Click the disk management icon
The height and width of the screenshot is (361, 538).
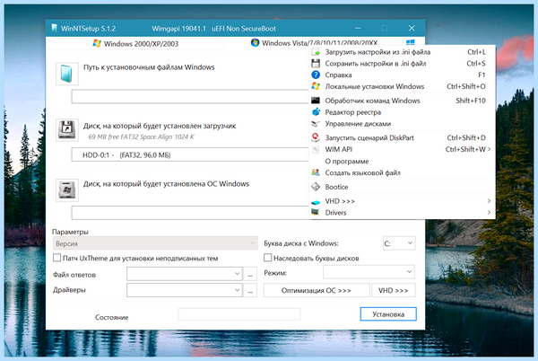coord(316,124)
